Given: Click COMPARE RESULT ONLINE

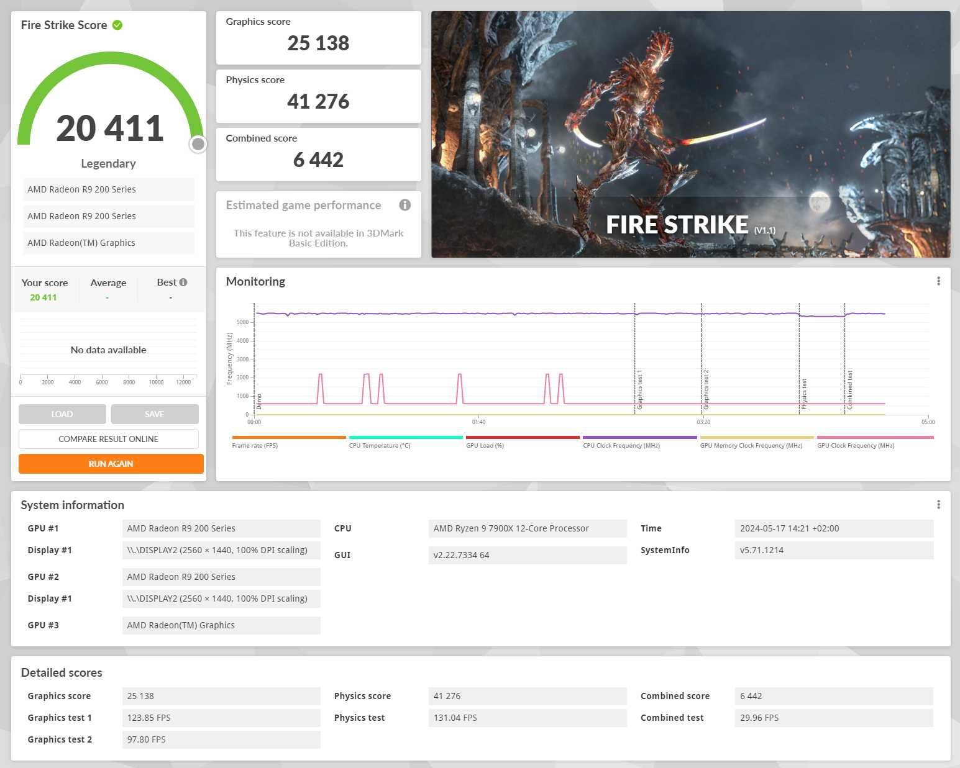Looking at the screenshot, I should coord(109,439).
